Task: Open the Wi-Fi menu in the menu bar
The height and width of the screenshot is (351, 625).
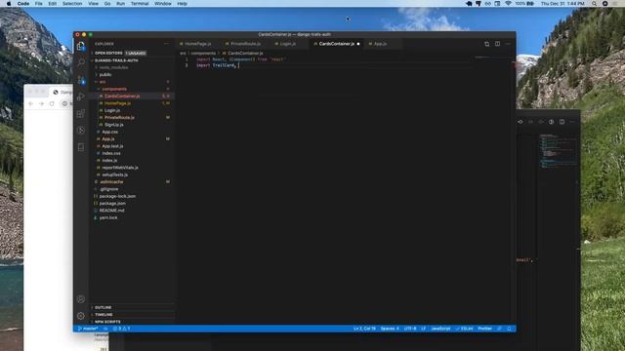Action: [x=508, y=4]
